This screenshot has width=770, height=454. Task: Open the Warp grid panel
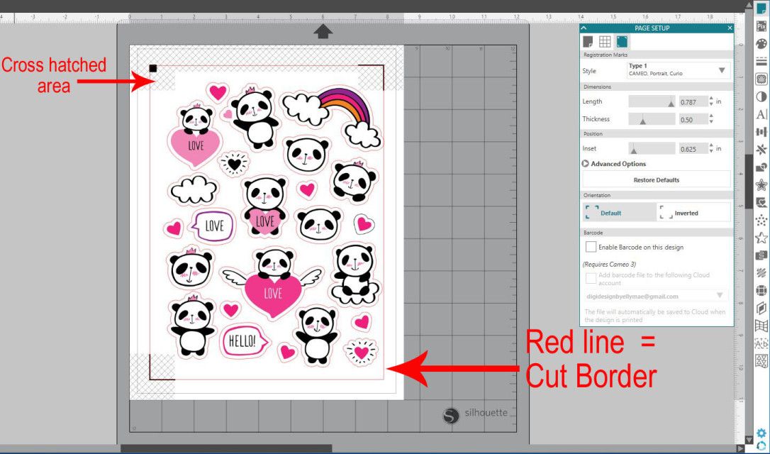761,326
